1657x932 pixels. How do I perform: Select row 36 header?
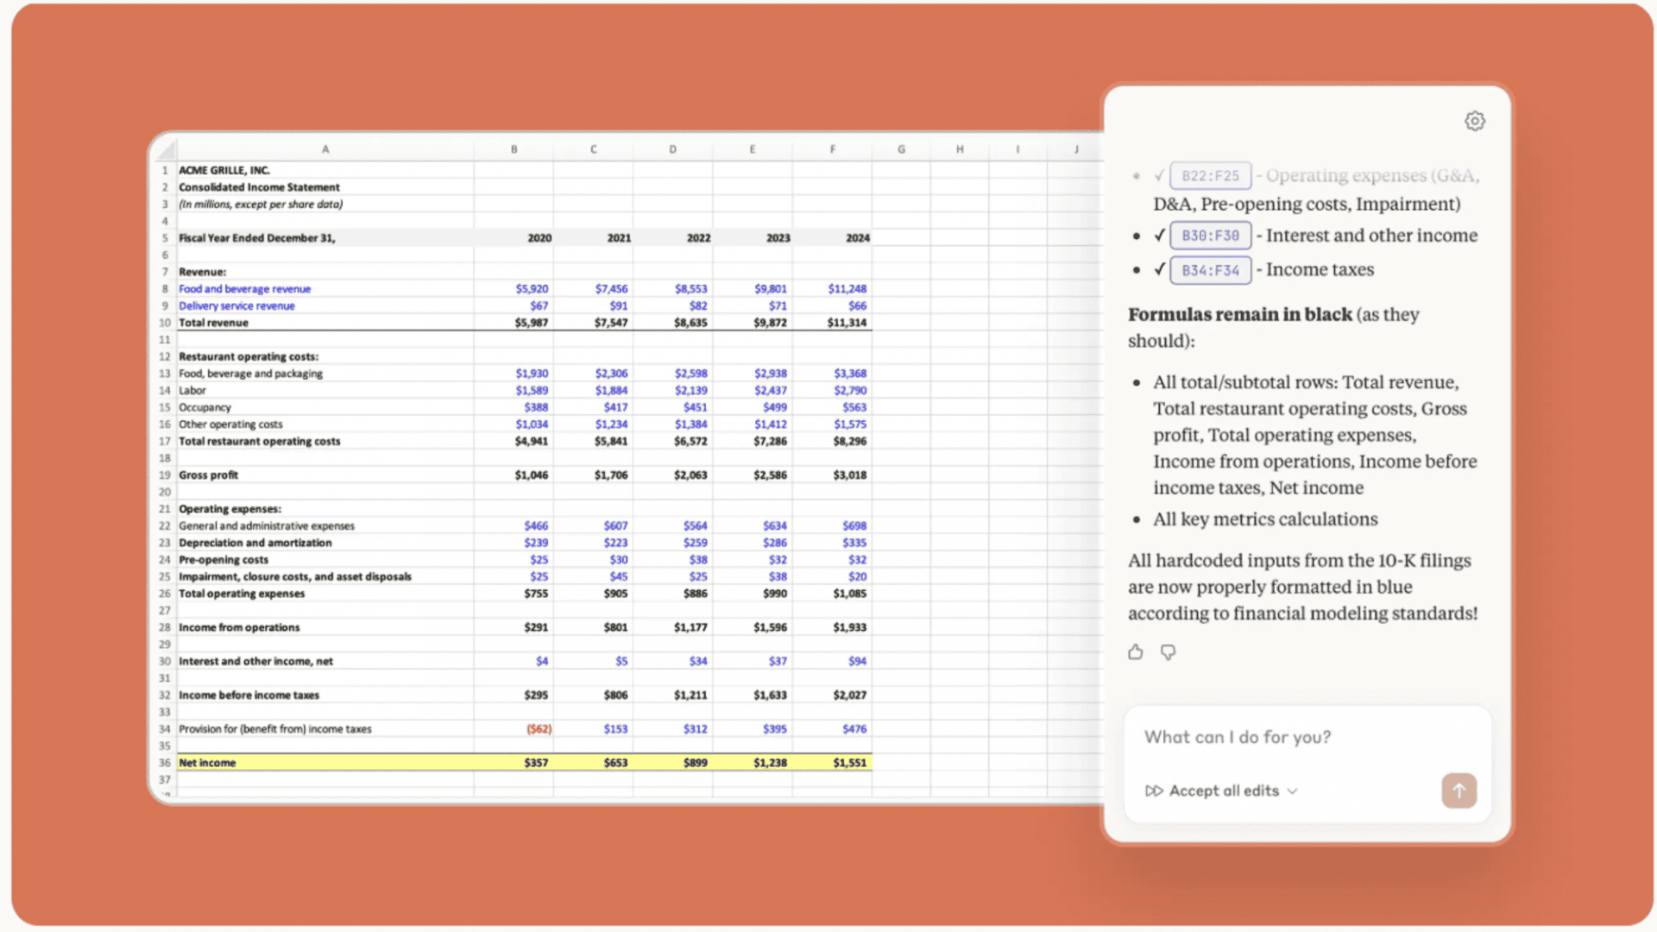(164, 763)
